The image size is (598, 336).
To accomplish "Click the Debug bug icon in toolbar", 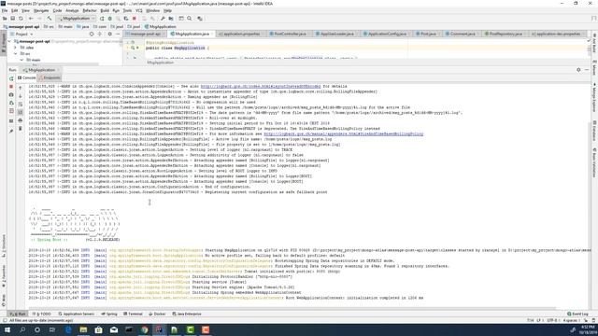I will tap(110, 19).
